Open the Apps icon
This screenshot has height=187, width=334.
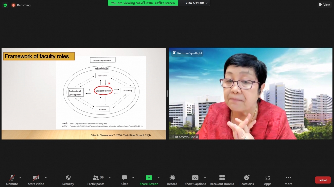(267, 178)
